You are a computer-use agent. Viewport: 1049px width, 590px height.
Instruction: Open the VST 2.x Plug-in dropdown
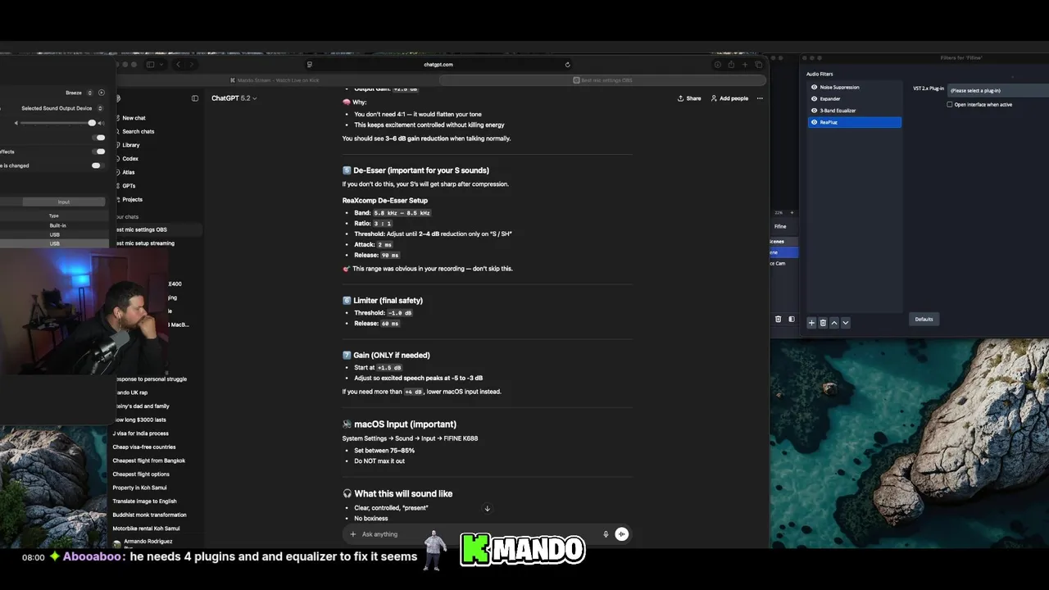[x=997, y=89]
